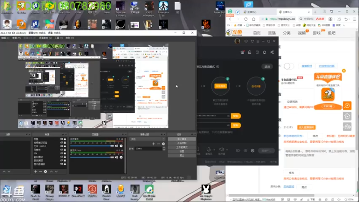This screenshot has width=359, height=202.
Task: Add a scene transition with plus icon
Action: click(153, 144)
